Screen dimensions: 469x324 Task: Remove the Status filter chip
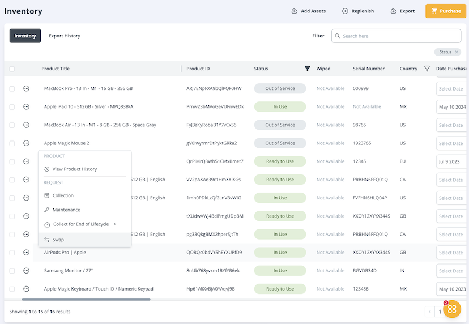point(457,52)
